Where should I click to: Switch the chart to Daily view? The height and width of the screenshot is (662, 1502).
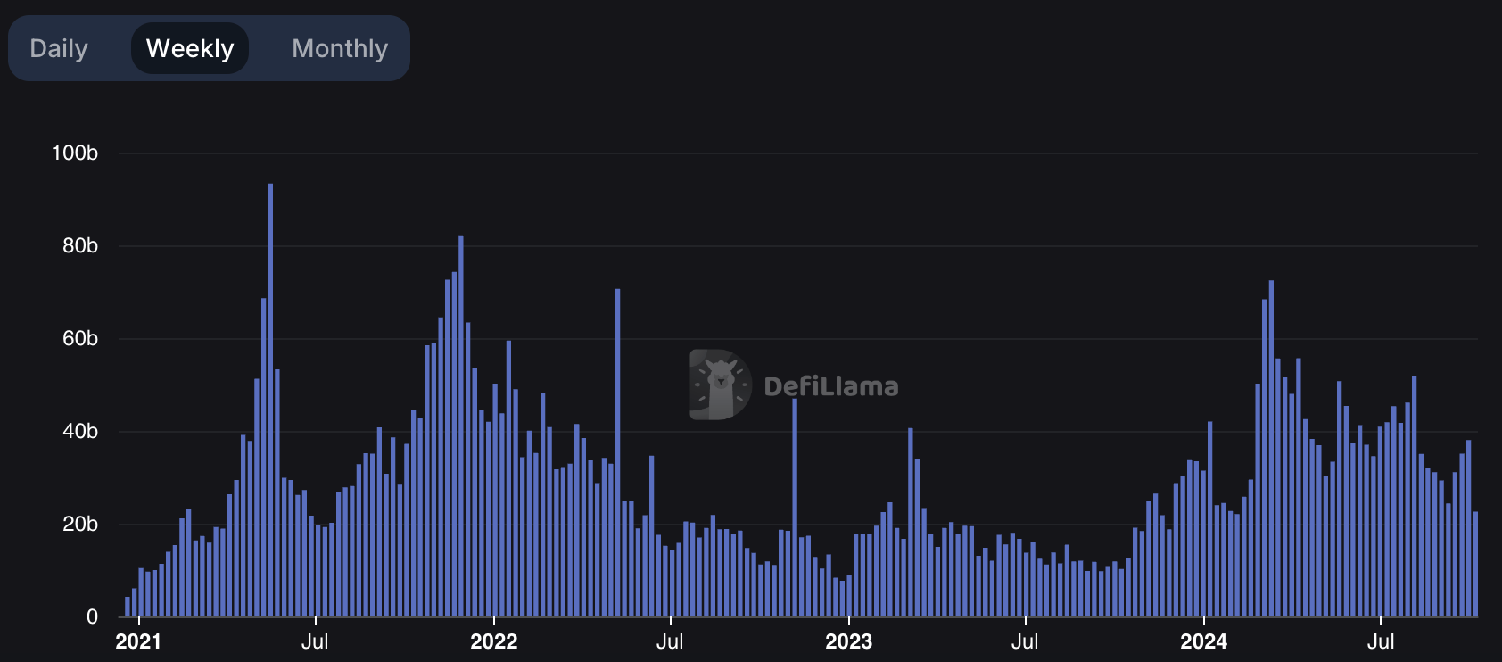click(x=59, y=48)
